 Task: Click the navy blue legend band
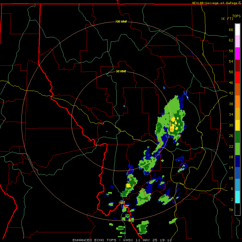[x=237, y=161]
